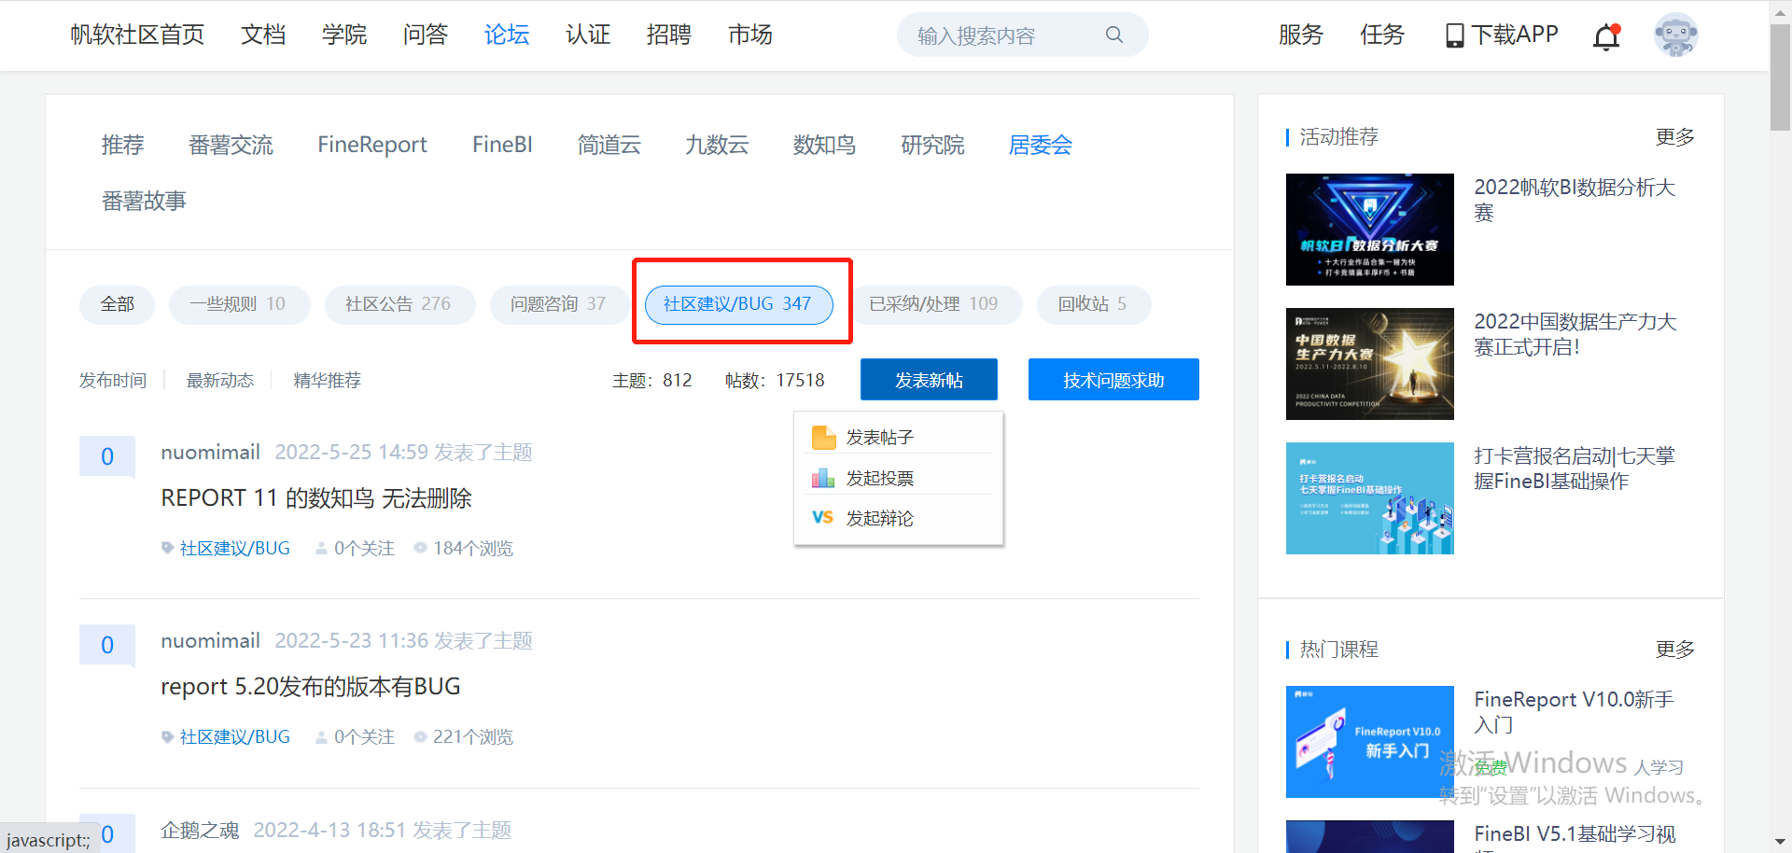
Task: Click the search magnifier icon
Action: click(1113, 35)
